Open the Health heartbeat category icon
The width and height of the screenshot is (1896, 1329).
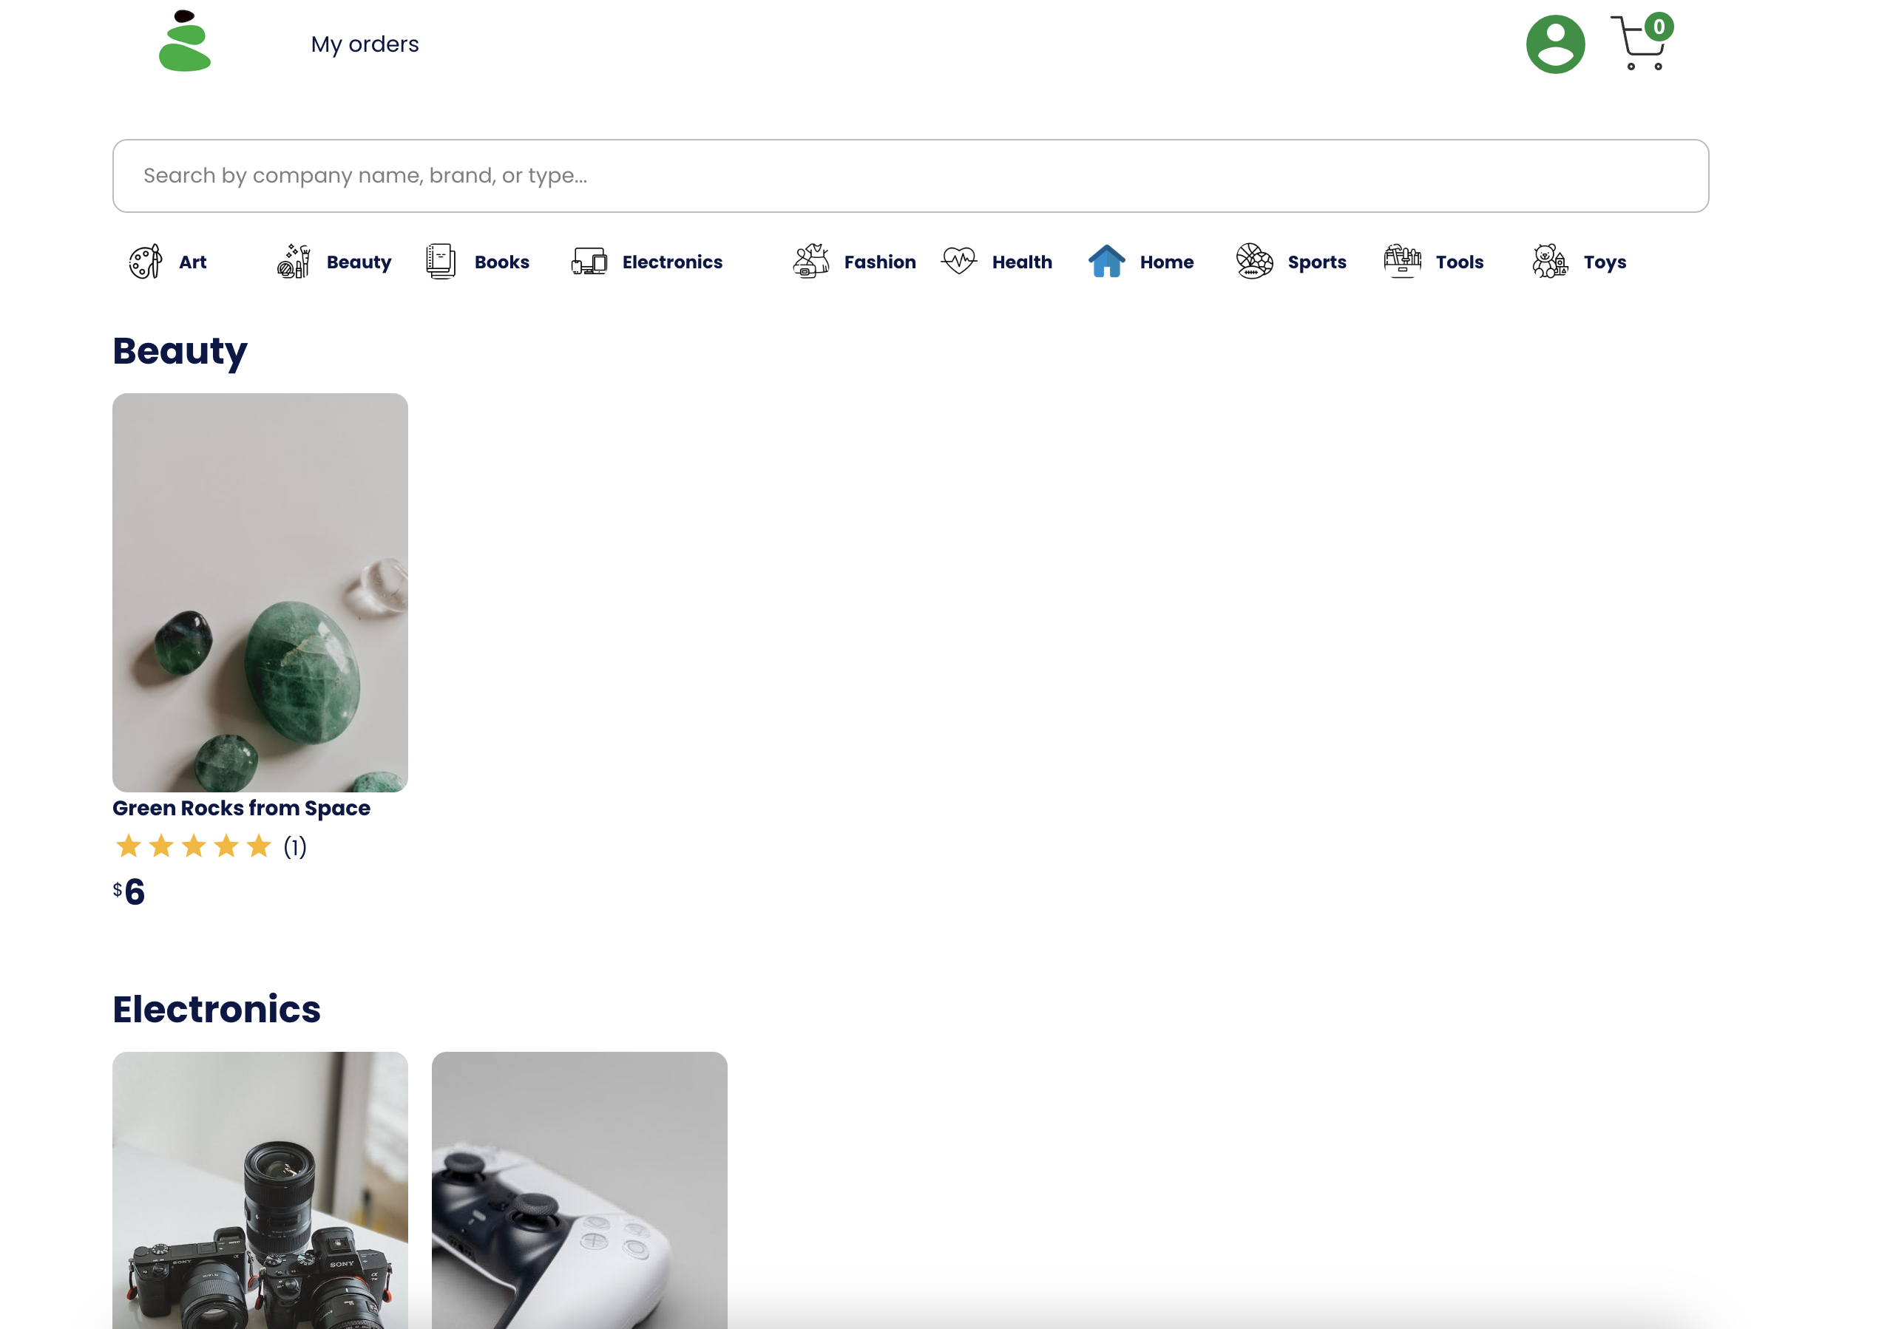(959, 262)
